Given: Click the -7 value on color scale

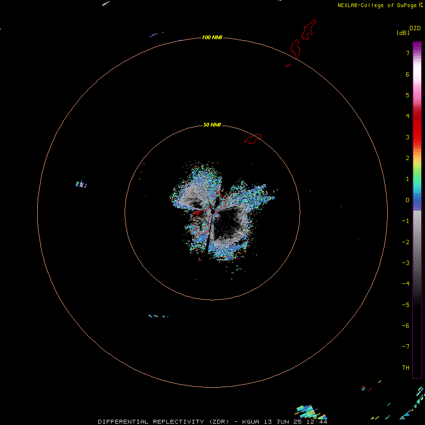Looking at the screenshot, I should tap(406, 347).
